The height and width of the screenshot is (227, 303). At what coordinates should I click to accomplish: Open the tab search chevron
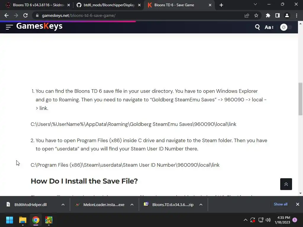click(255, 4)
